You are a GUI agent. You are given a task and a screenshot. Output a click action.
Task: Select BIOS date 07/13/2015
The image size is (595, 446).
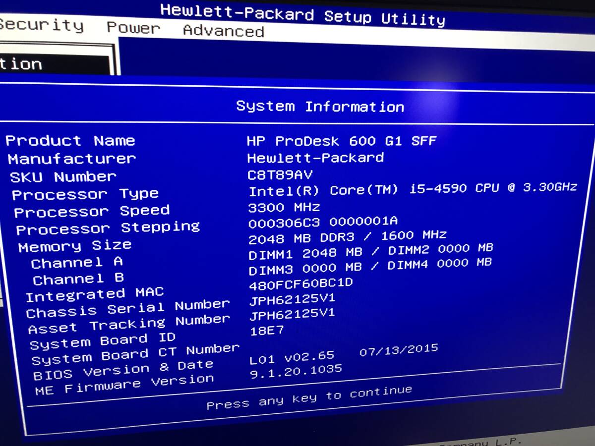(399, 350)
